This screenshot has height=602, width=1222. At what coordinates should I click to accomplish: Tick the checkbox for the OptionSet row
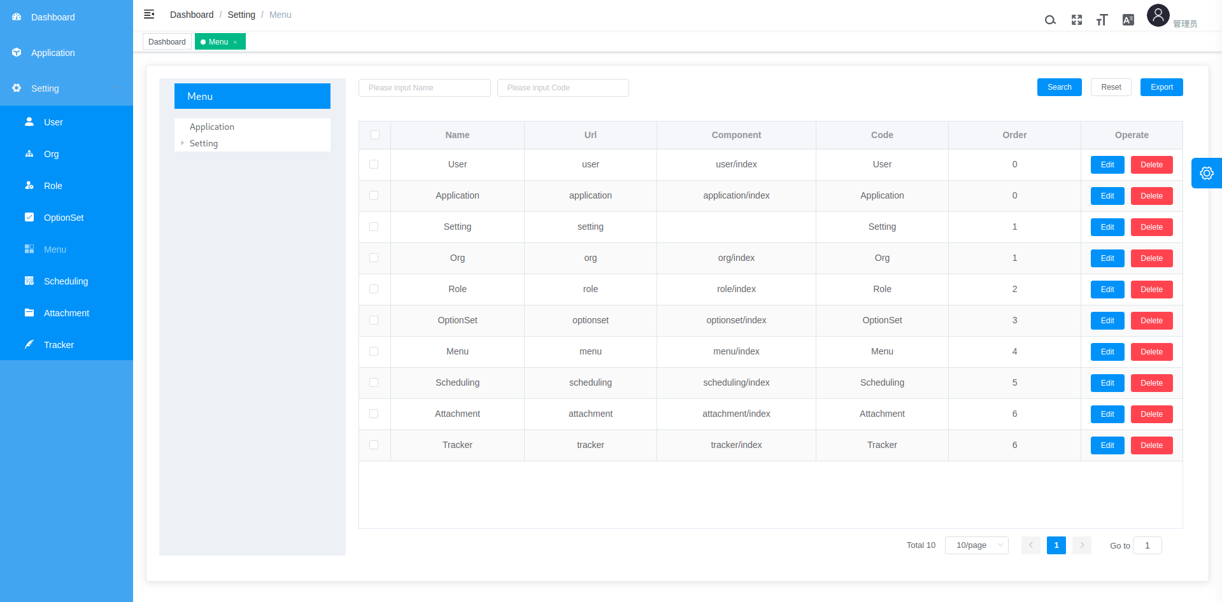(x=374, y=320)
